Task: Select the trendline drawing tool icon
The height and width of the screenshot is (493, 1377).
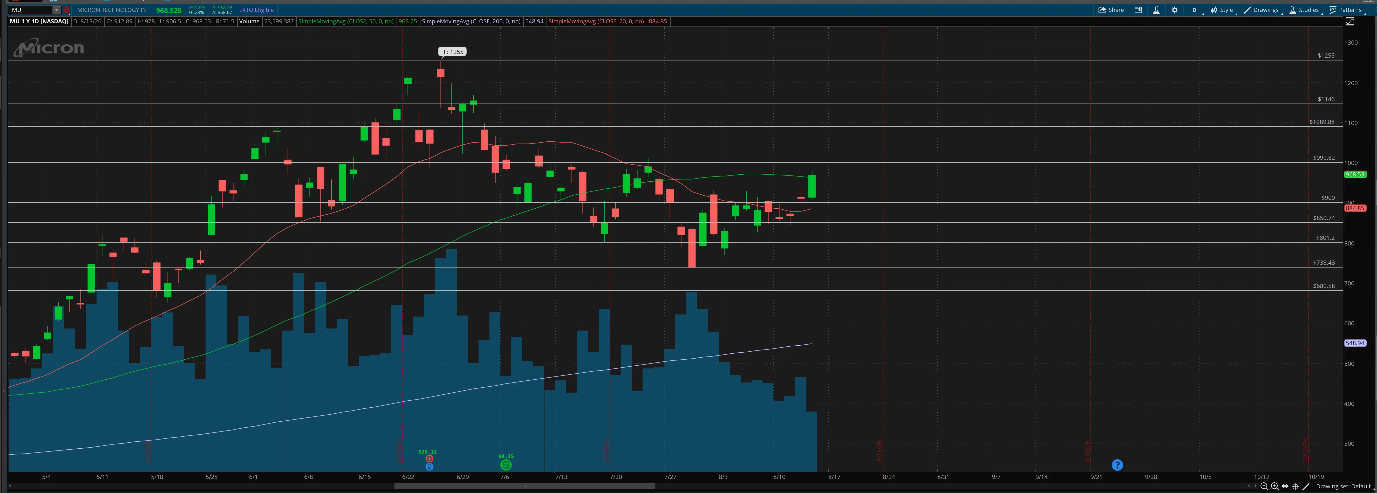Action: point(1306,486)
